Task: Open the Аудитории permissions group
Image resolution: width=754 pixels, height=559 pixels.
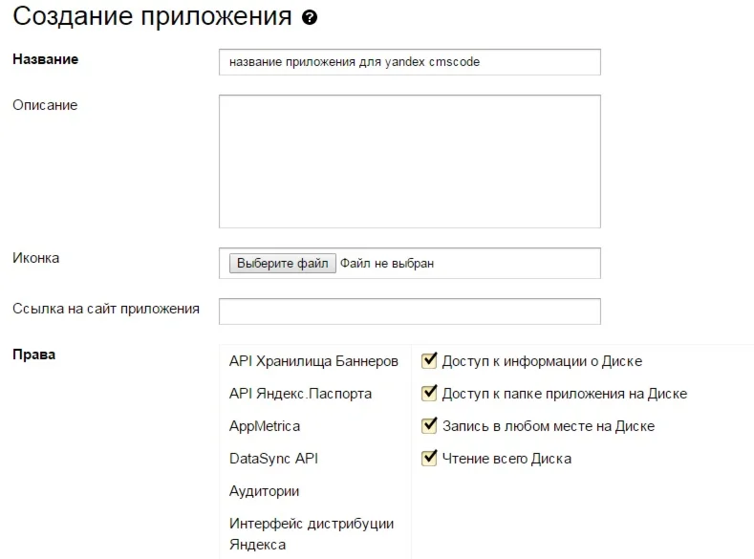Action: 264,491
